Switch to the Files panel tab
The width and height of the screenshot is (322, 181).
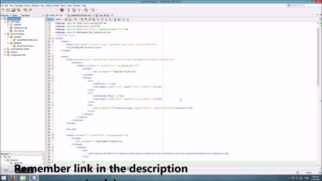pyautogui.click(x=15, y=16)
